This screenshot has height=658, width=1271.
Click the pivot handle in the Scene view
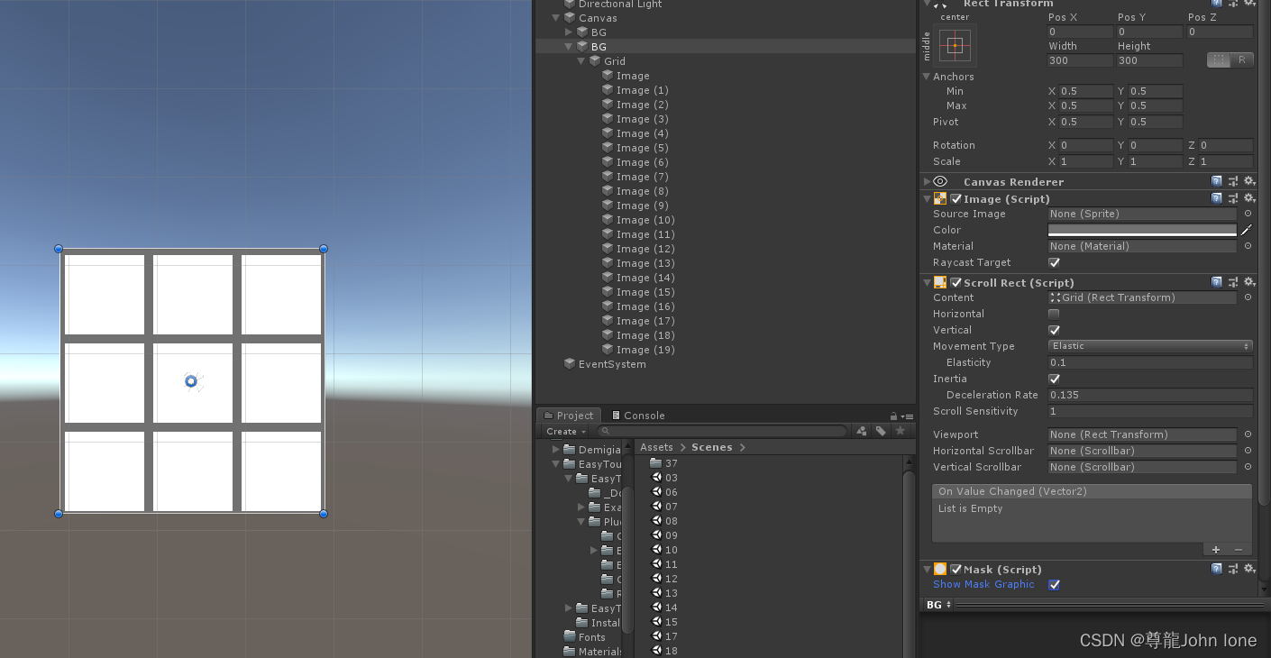coord(191,381)
